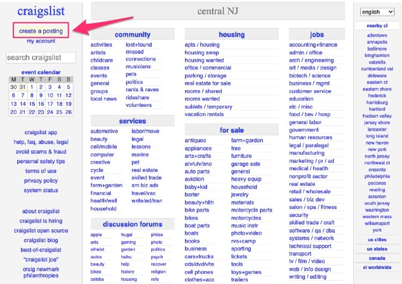Open writing / editing jobs
Image resolution: width=402 pixels, height=284 pixels.
click(308, 276)
